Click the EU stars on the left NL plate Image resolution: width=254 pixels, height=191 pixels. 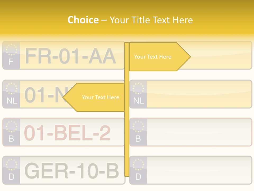click(x=11, y=88)
